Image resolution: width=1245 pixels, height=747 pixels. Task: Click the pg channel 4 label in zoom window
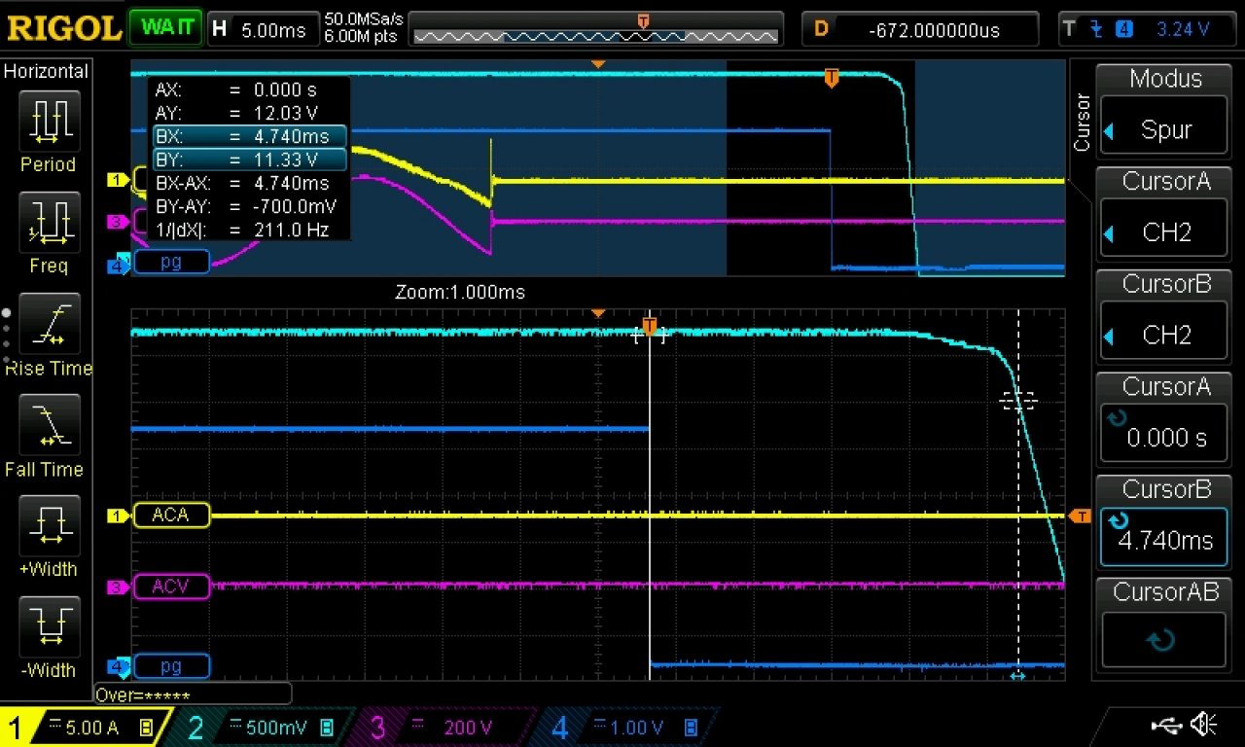pyautogui.click(x=171, y=666)
